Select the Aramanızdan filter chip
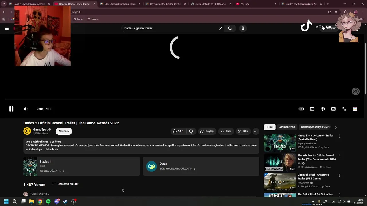This screenshot has width=367, height=206. tap(287, 127)
